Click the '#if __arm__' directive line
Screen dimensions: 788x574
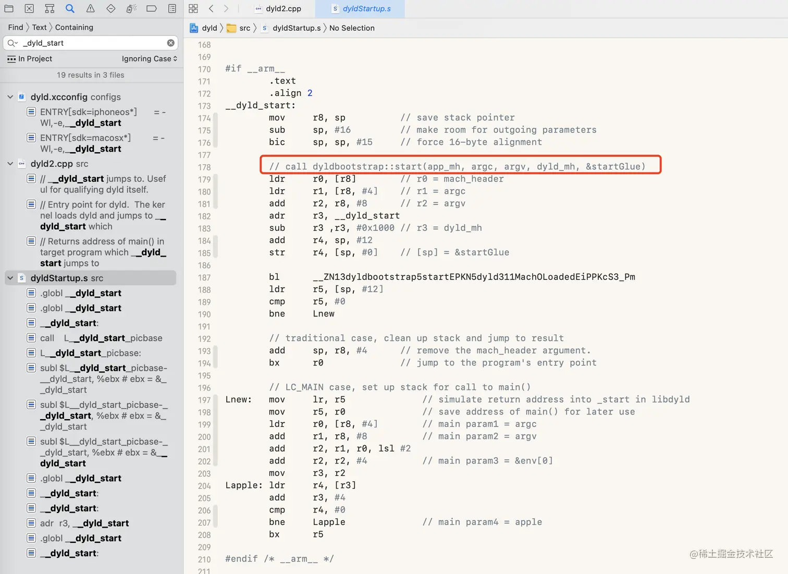click(255, 69)
